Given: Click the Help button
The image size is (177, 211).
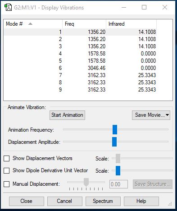Looking at the screenshot, I should point(141,201).
